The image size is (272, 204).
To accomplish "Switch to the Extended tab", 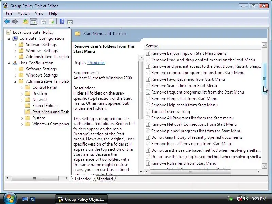I will point(83,179).
